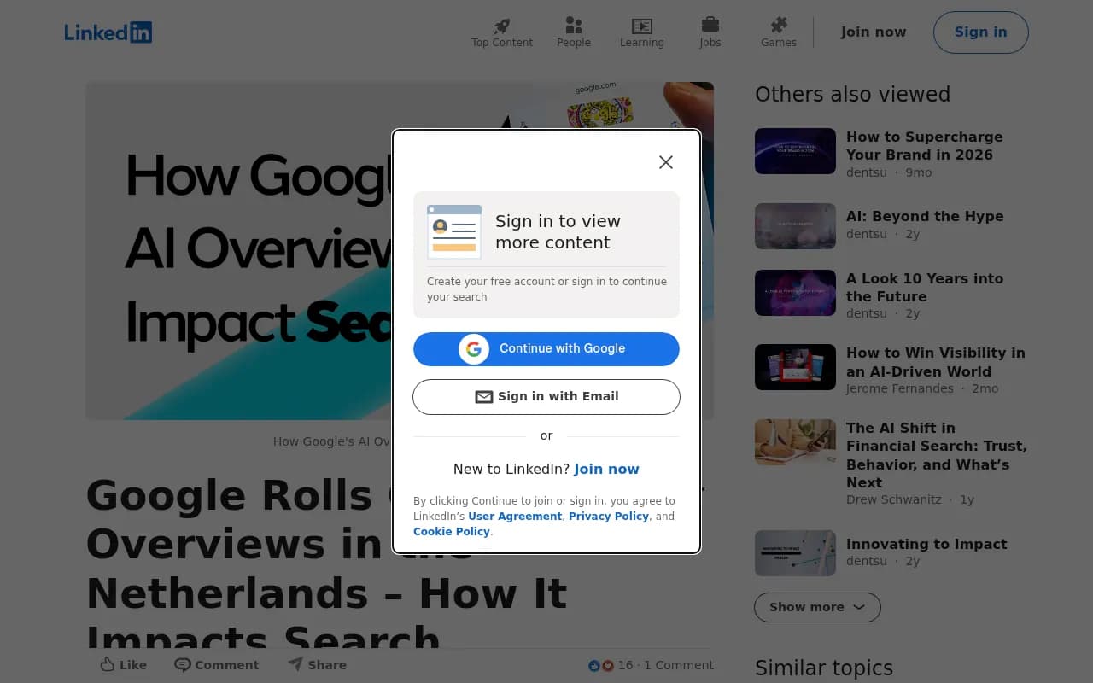This screenshot has height=683, width=1093.
Task: Open How to Win Visibility thumbnail
Action: coord(795,367)
